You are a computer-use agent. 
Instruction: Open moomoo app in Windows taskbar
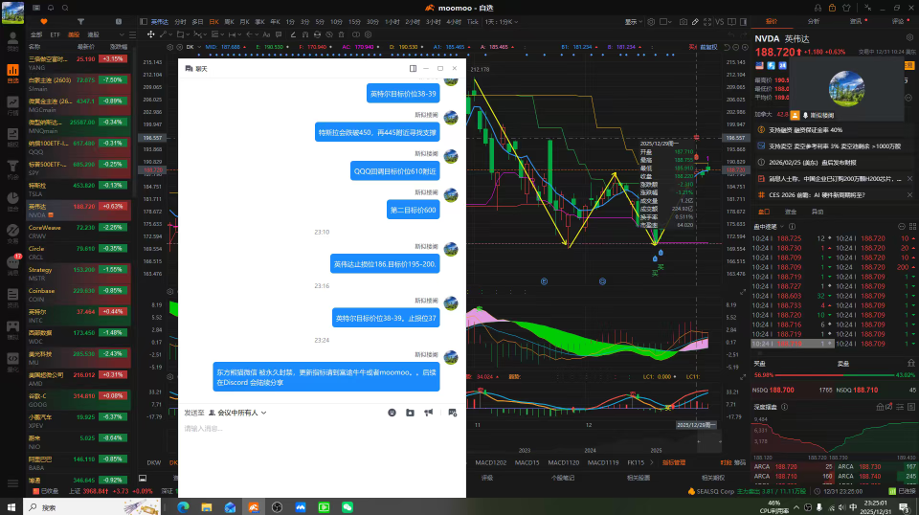coord(253,506)
